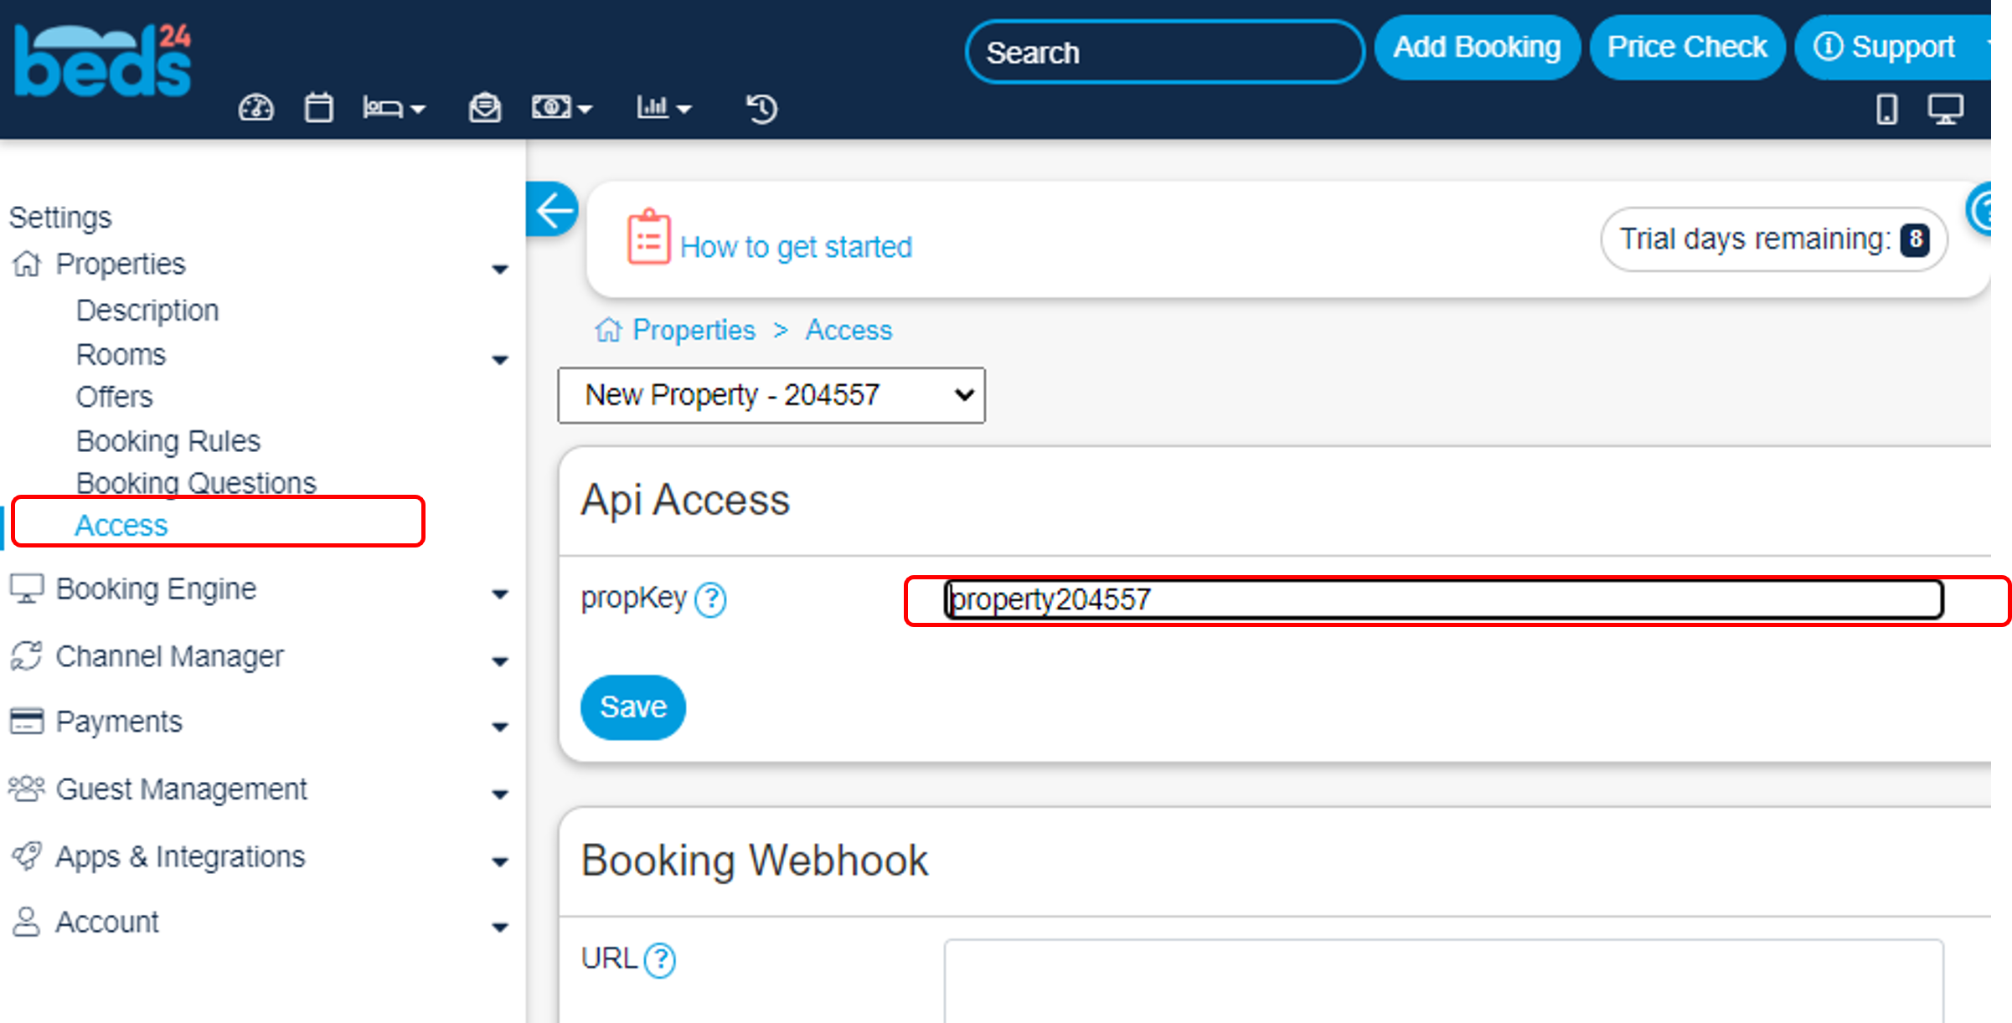Click the propKey help question icon
The width and height of the screenshot is (2012, 1023).
[711, 599]
